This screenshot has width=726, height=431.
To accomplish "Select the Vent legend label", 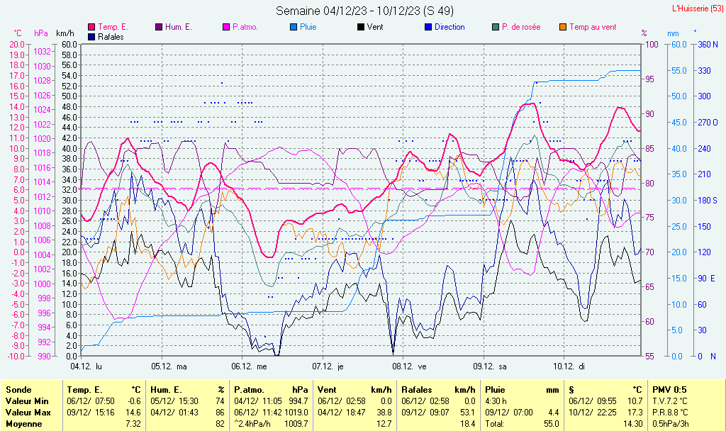I will point(375,28).
